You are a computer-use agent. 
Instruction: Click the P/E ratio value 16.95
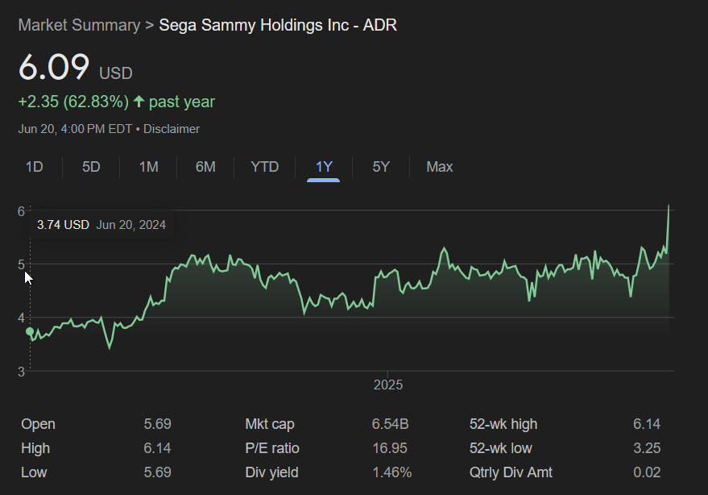point(390,448)
